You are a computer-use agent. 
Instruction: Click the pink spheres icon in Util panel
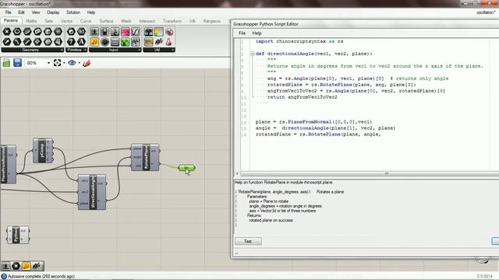point(169,32)
